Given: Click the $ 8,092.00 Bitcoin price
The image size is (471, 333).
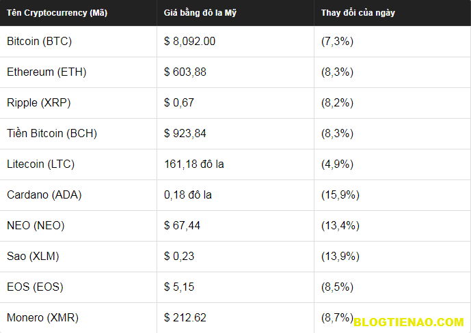Looking at the screenshot, I should click(190, 42).
